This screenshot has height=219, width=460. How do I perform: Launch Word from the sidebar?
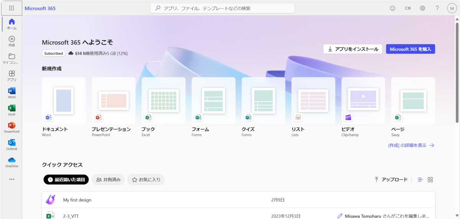[x=11, y=93]
